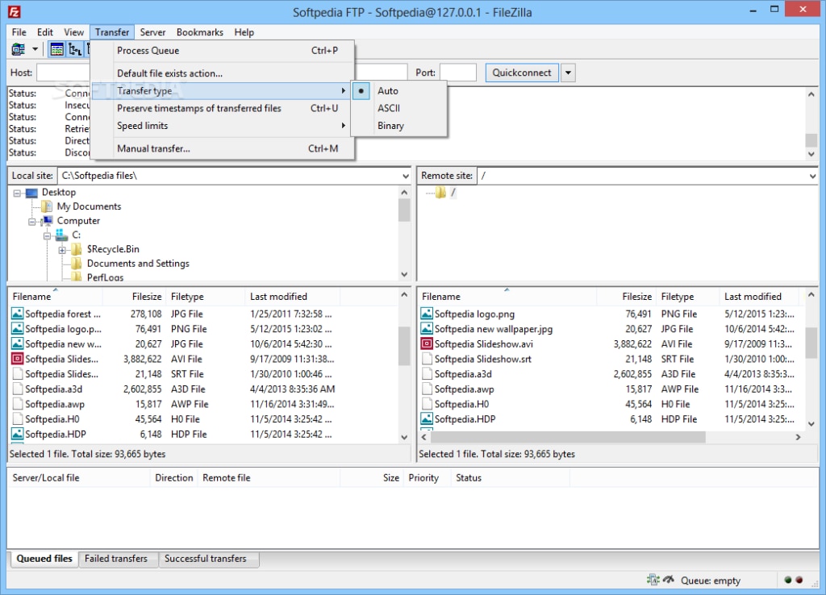Click the green activity indicator light

coord(788,580)
